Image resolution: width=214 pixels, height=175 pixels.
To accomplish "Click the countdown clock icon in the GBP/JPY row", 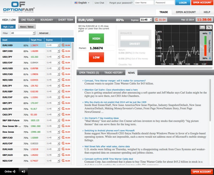I will click(x=63, y=103).
